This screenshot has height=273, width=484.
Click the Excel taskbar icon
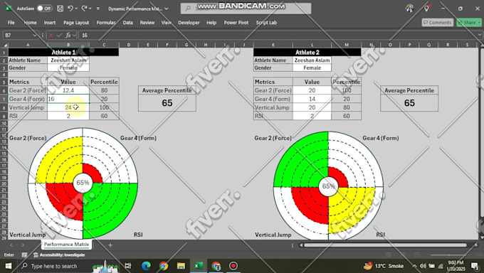point(198,266)
